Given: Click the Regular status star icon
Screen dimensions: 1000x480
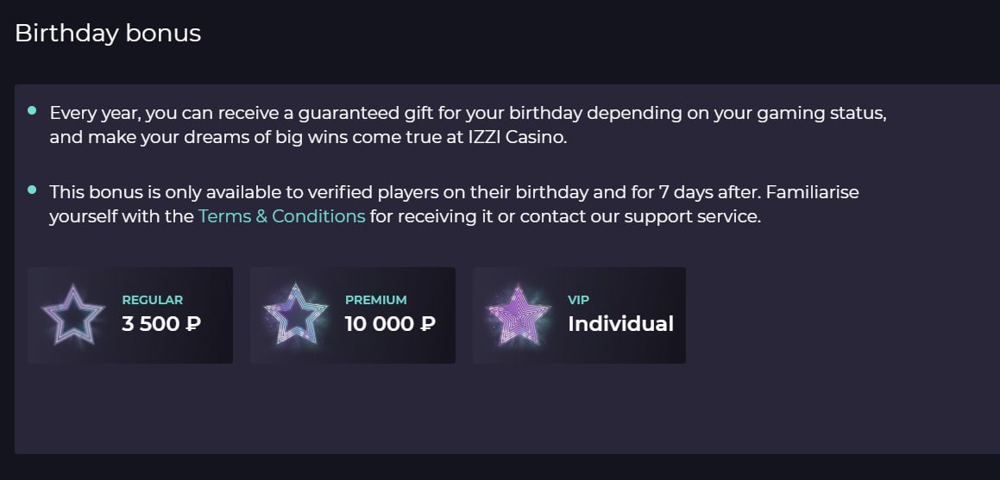Looking at the screenshot, I should point(72,315).
